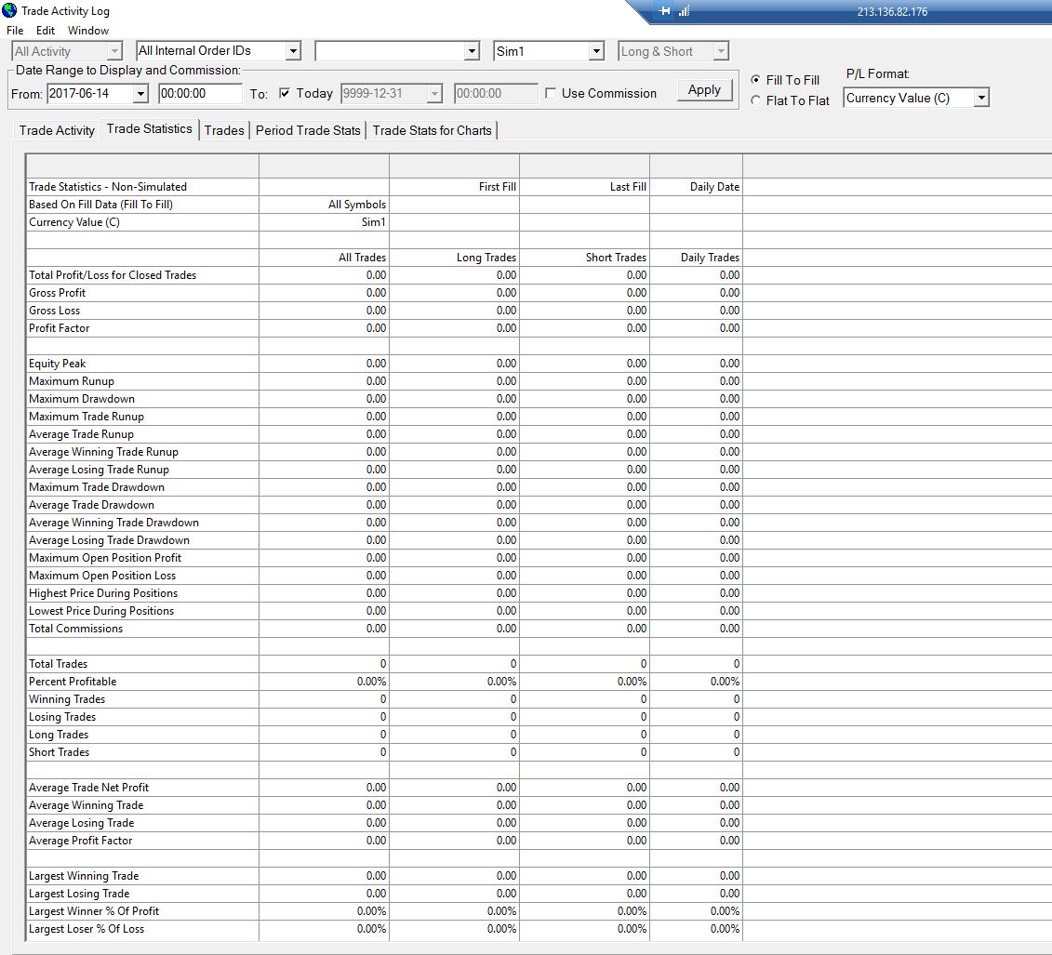The image size is (1052, 955).
Task: Click the Maximum Drawdown row label
Action: pyautogui.click(x=82, y=398)
